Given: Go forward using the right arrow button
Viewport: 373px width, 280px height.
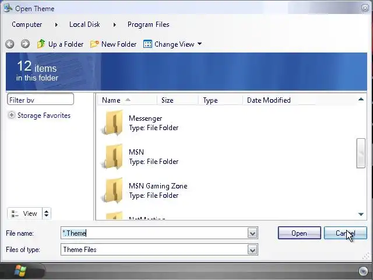Looking at the screenshot, I should point(25,44).
